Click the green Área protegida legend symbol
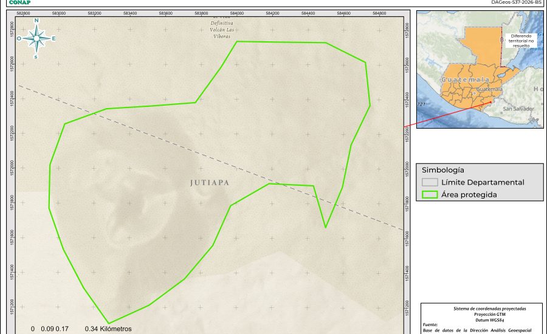The image size is (547, 334). coord(430,195)
